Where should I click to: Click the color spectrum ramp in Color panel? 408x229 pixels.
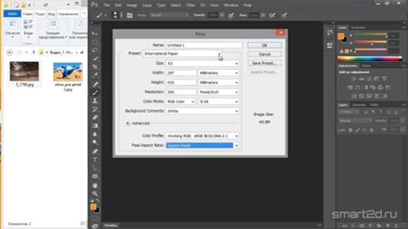click(369, 59)
